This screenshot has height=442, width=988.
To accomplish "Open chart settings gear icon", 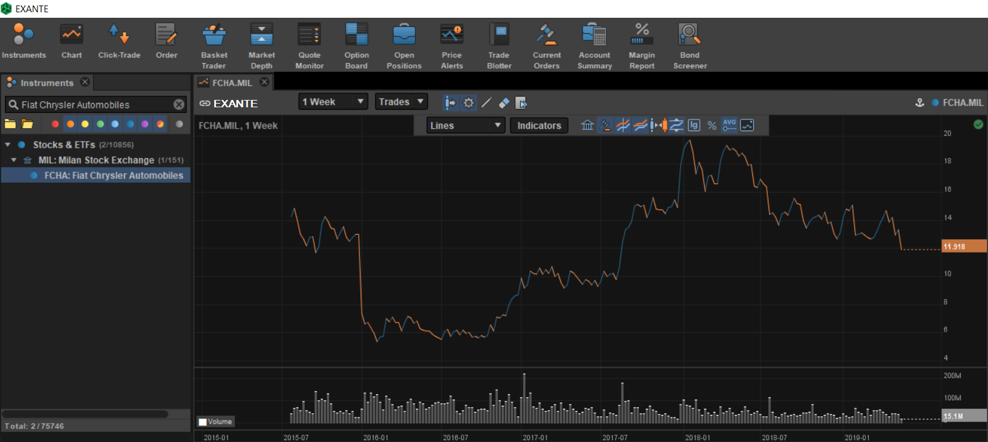I will tap(469, 103).
